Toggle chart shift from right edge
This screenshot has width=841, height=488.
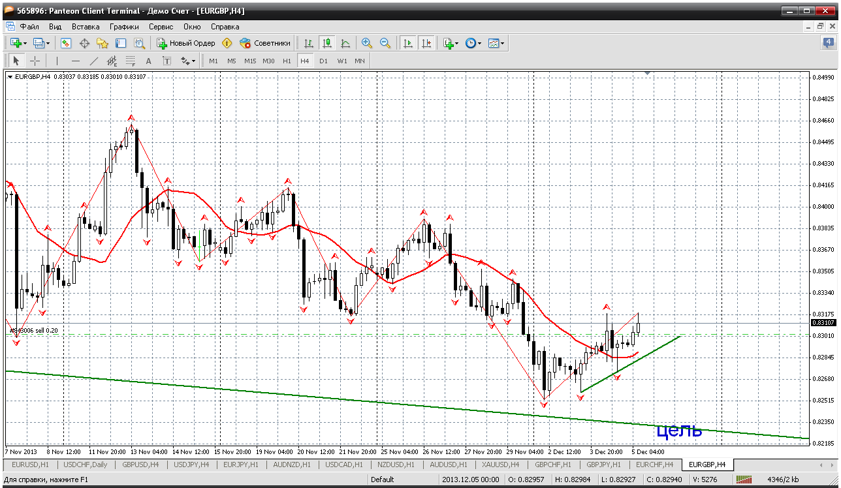(x=426, y=43)
